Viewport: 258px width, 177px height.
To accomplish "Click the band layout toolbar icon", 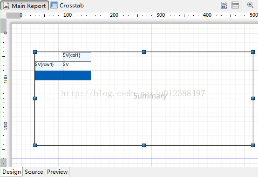I will click(x=235, y=5).
